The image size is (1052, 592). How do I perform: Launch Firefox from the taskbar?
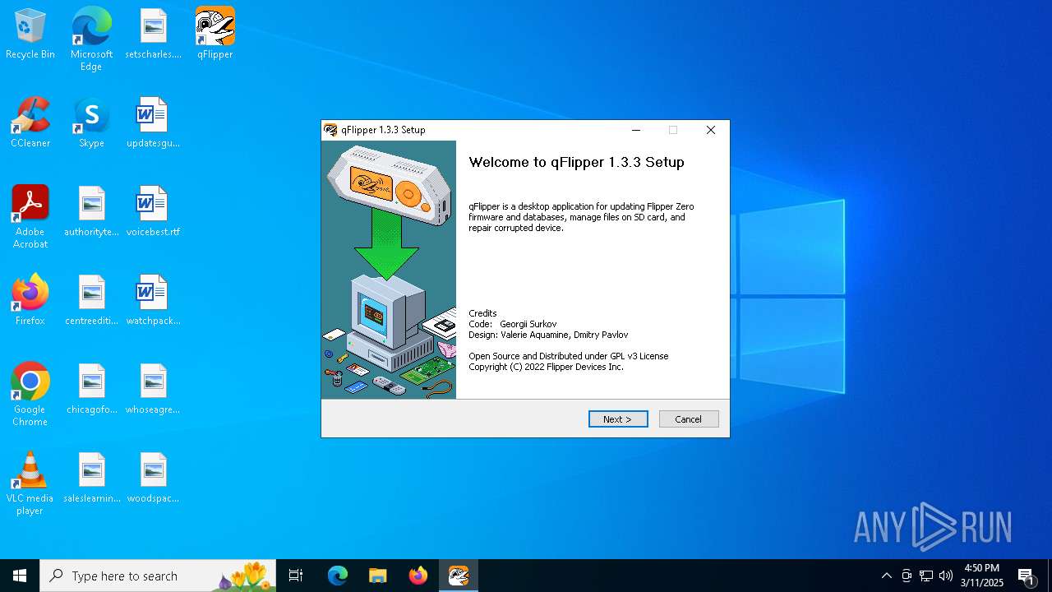coord(418,576)
